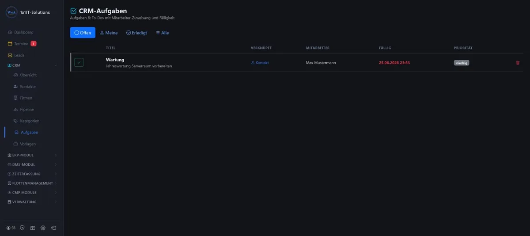This screenshot has width=530, height=236.
Task: Click the ID card icon in sidebar footer
Action: pyautogui.click(x=33, y=228)
